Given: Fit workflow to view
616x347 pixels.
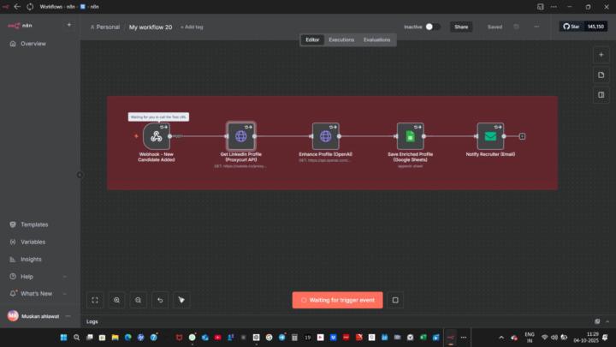Looking at the screenshot, I should (95, 300).
